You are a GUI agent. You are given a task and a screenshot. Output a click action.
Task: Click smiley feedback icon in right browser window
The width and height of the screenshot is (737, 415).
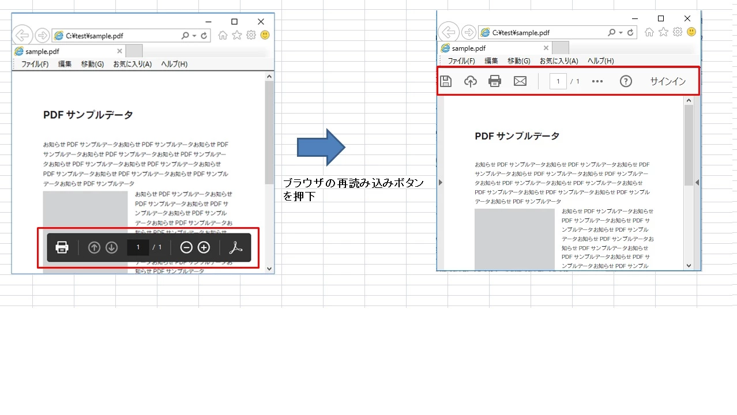pyautogui.click(x=691, y=32)
